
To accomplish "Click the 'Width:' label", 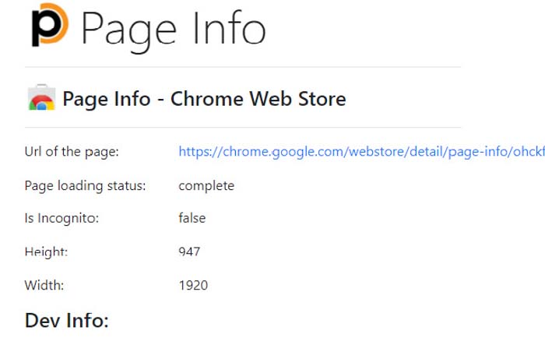I will (x=44, y=286).
